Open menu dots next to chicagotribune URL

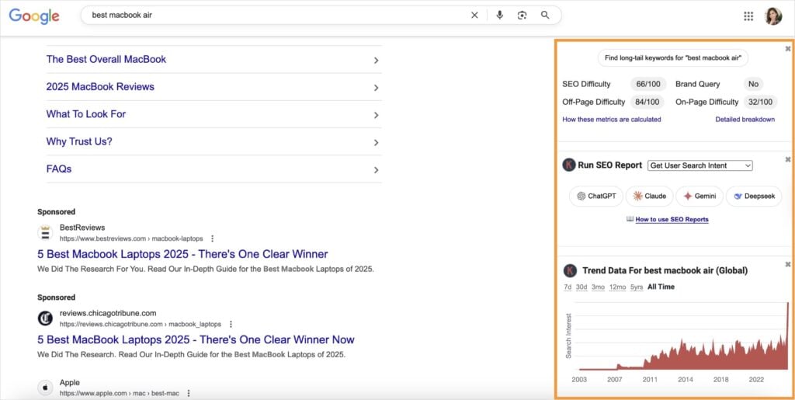231,324
